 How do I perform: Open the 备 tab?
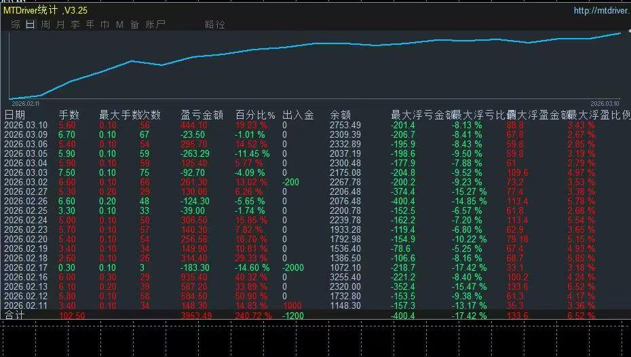point(134,24)
